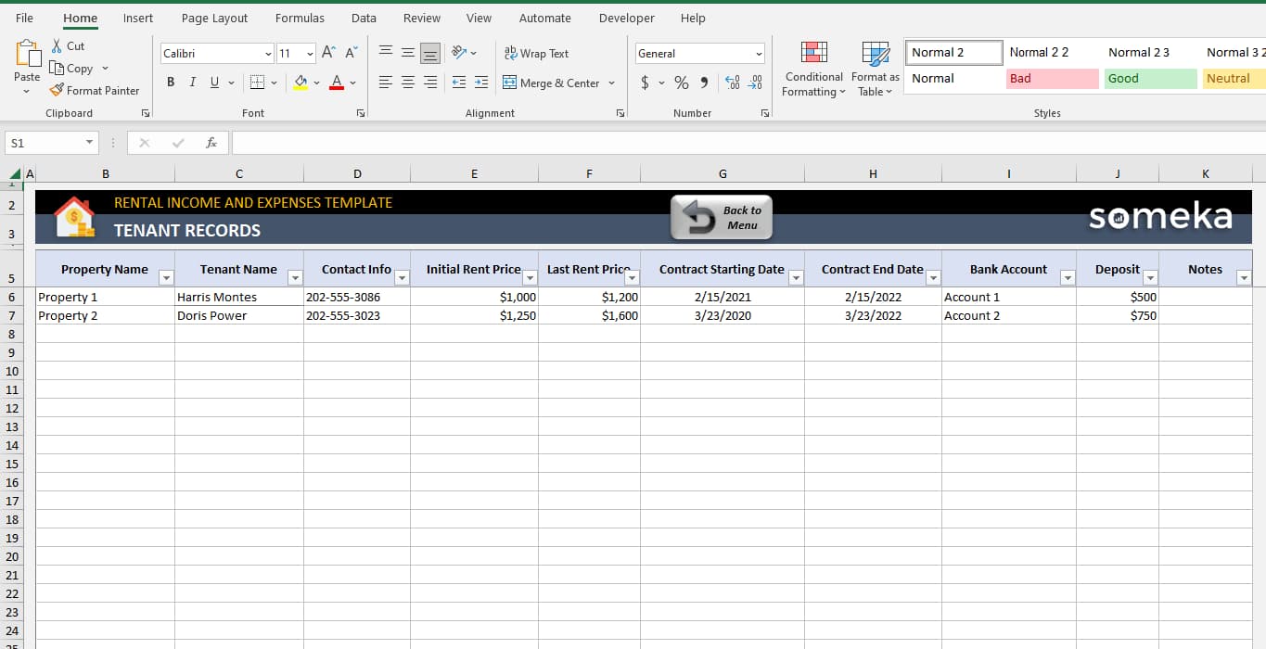
Task: Toggle bold formatting
Action: click(170, 82)
